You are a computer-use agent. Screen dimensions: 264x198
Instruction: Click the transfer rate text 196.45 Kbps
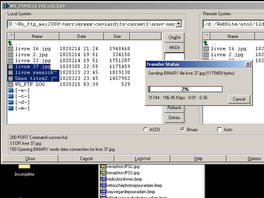[x=174, y=98]
